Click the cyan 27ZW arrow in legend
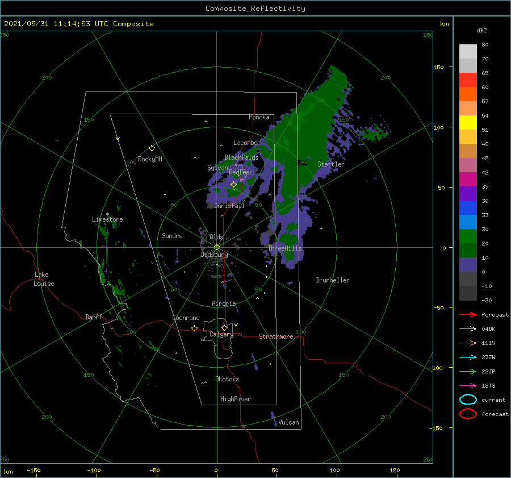511x478 pixels. pos(468,358)
